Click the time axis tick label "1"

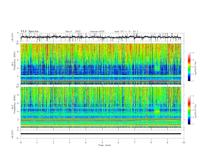click(x=37, y=142)
